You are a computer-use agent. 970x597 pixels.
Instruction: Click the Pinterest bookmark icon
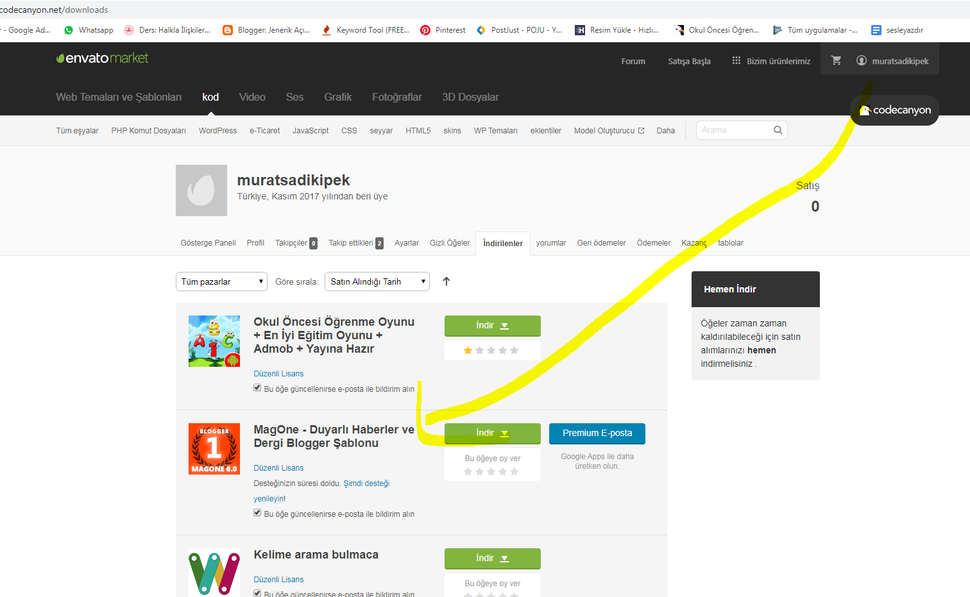pyautogui.click(x=425, y=30)
